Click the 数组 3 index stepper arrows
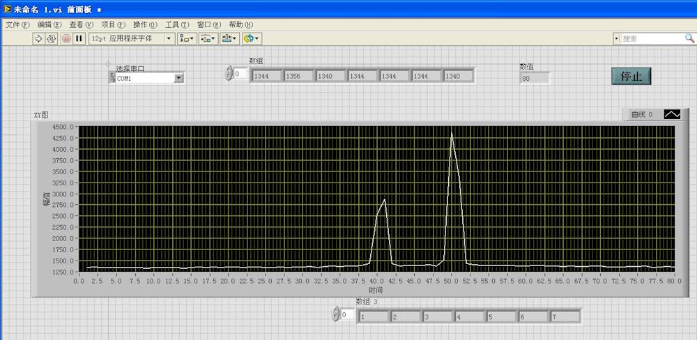 click(x=336, y=314)
